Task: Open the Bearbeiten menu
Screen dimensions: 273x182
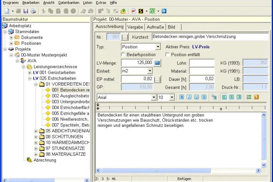Action: point(31,3)
